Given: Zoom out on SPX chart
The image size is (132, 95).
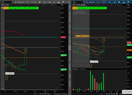Looking at the screenshot, I should pos(48,94).
